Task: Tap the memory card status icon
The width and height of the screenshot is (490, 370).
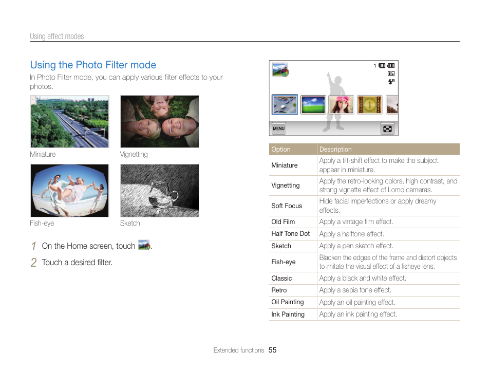Action: 382,65
